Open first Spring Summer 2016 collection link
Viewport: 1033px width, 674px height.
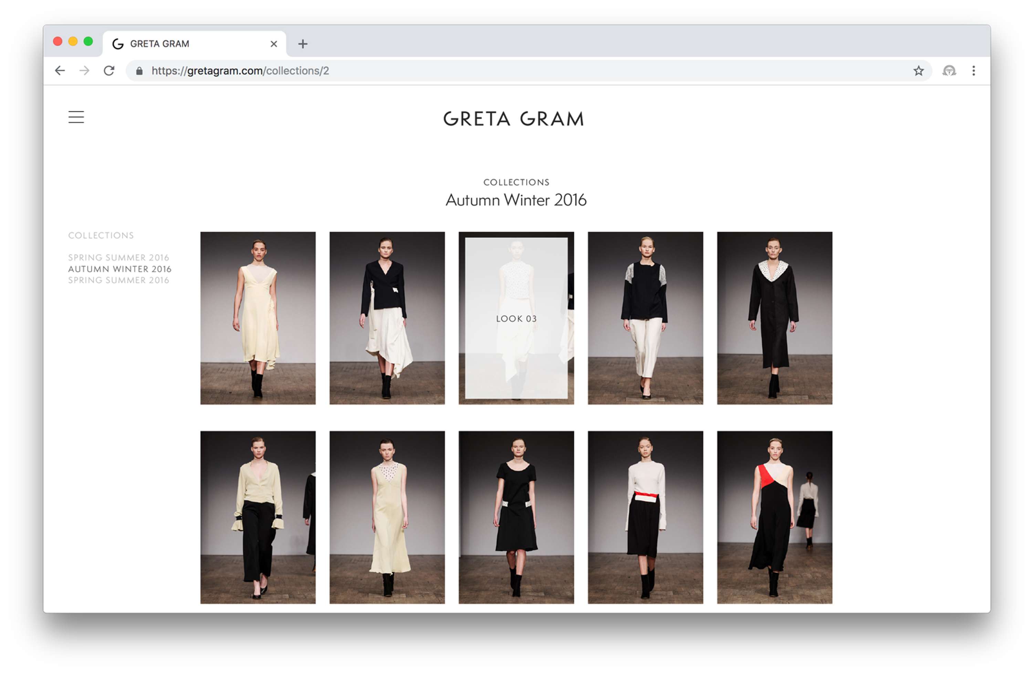[x=118, y=257]
